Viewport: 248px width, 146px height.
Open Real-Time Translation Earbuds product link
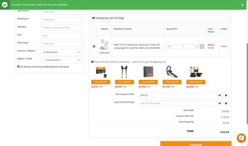click(137, 46)
